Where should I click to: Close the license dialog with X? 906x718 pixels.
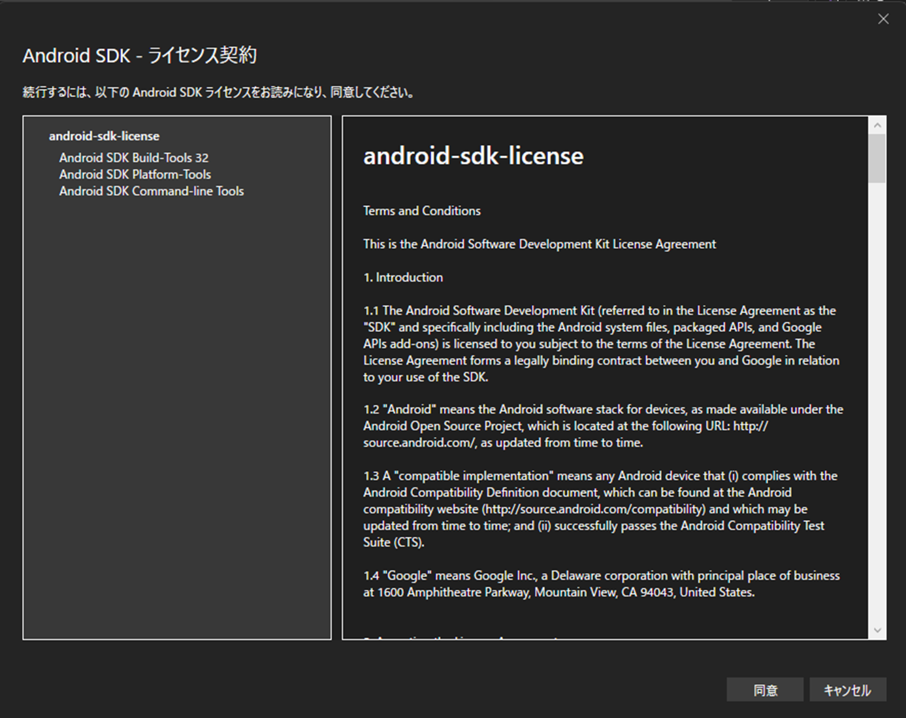tap(883, 19)
